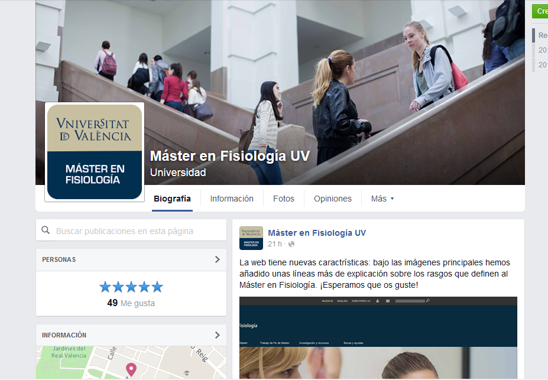Open the Opiniones tab
The height and width of the screenshot is (380, 548).
332,199
